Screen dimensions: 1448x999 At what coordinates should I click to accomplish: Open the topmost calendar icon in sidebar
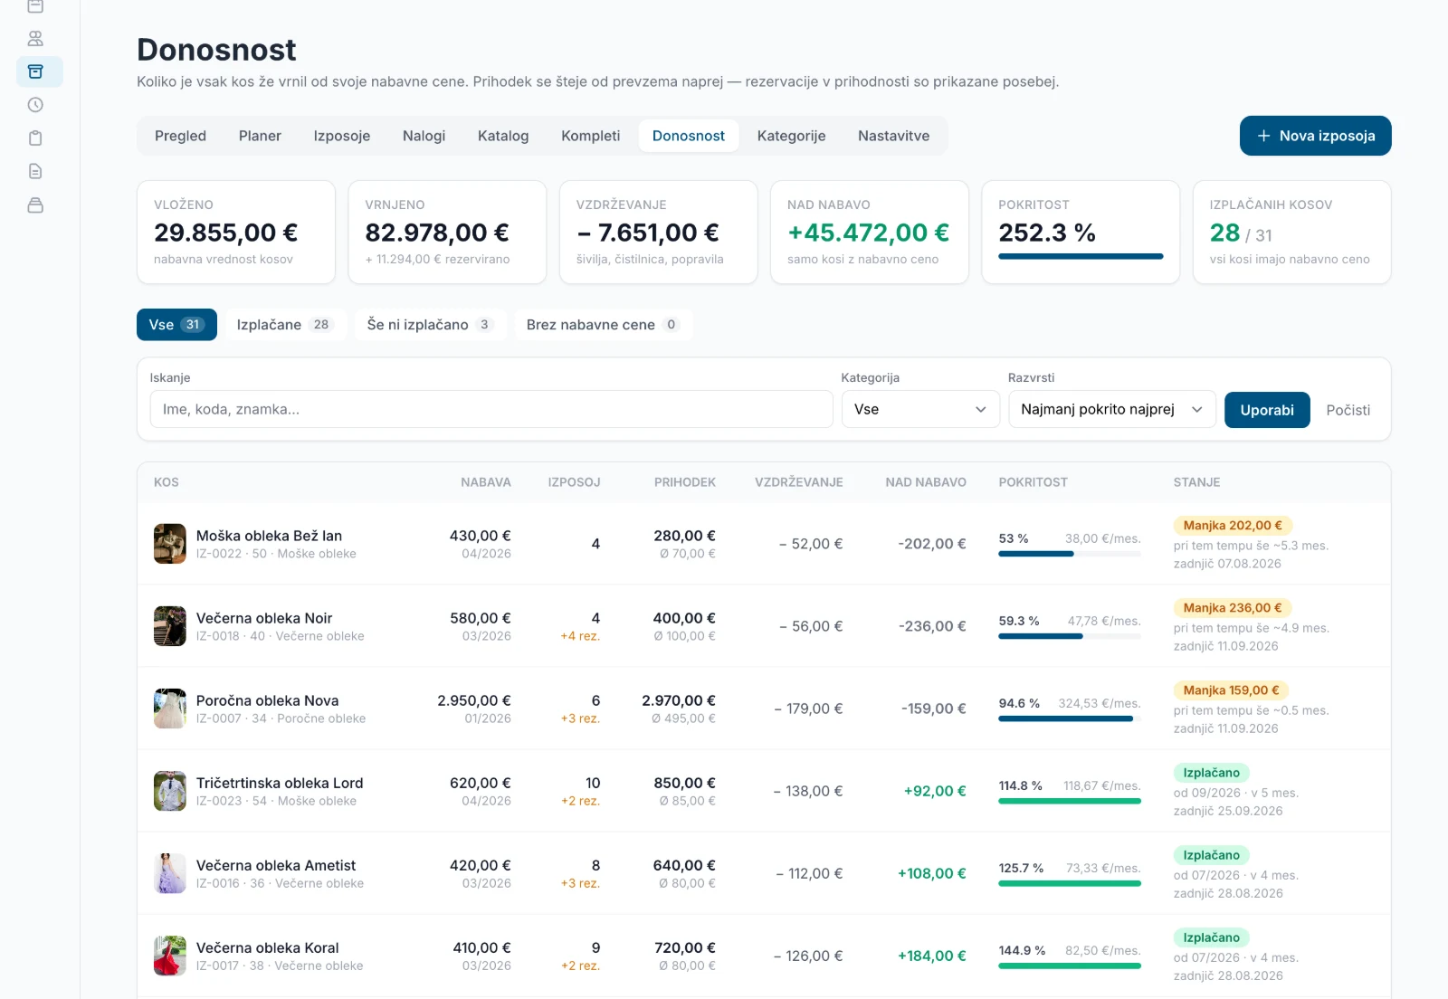[x=35, y=6]
